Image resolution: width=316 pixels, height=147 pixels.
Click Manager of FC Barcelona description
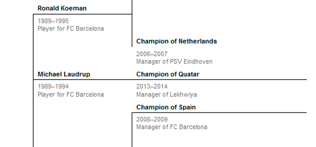click(172, 127)
